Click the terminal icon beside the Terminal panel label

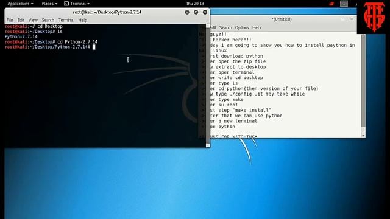tap(66, 4)
